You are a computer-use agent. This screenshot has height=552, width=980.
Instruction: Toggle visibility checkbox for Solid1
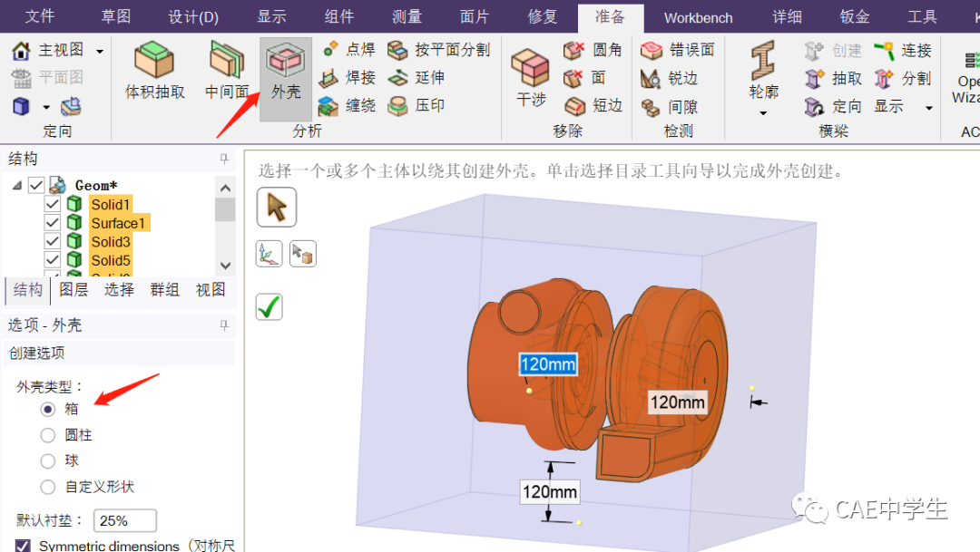coord(53,204)
